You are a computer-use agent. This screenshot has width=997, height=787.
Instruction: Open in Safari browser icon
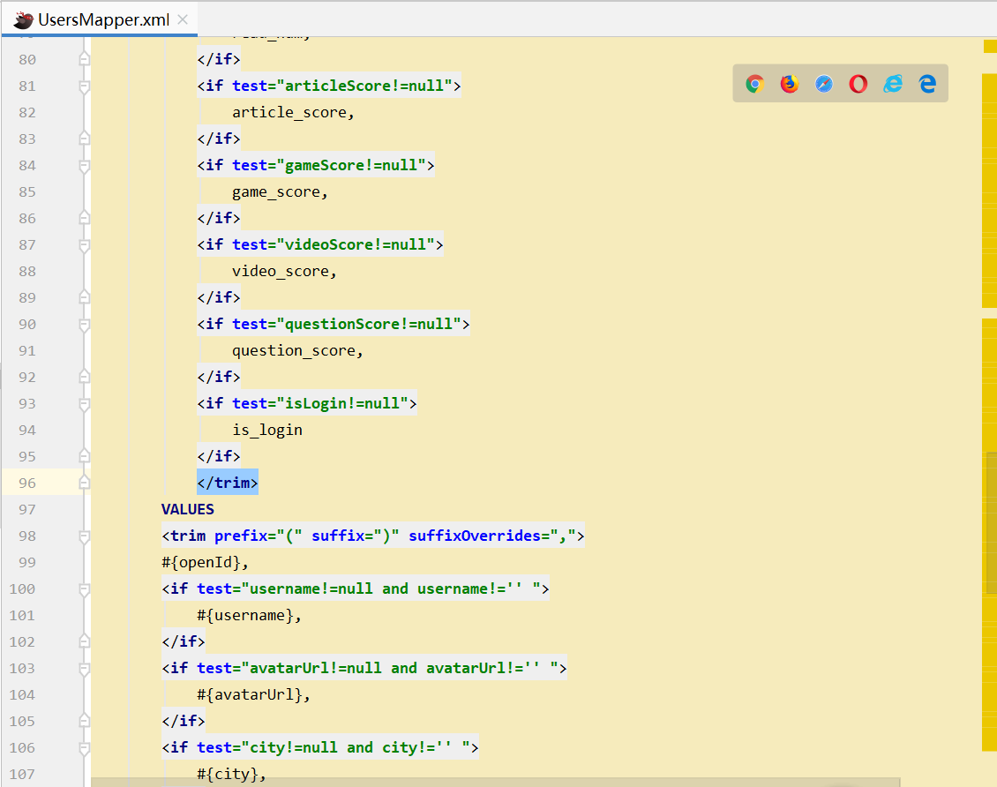coord(823,83)
